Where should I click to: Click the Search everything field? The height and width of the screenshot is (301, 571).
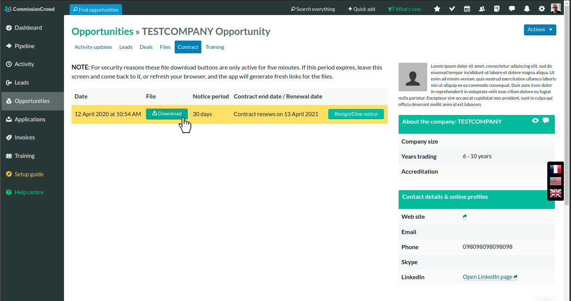click(313, 9)
